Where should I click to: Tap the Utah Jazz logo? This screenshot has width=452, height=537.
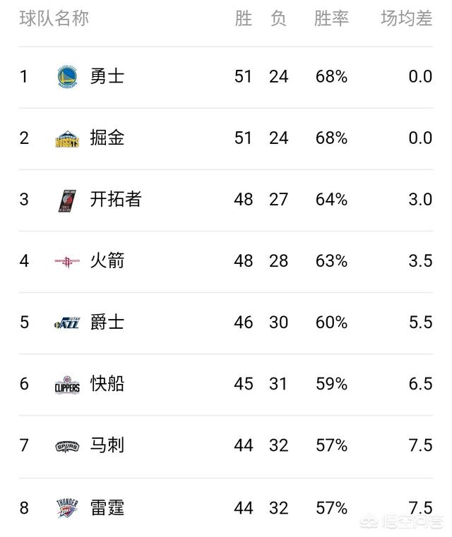(67, 323)
